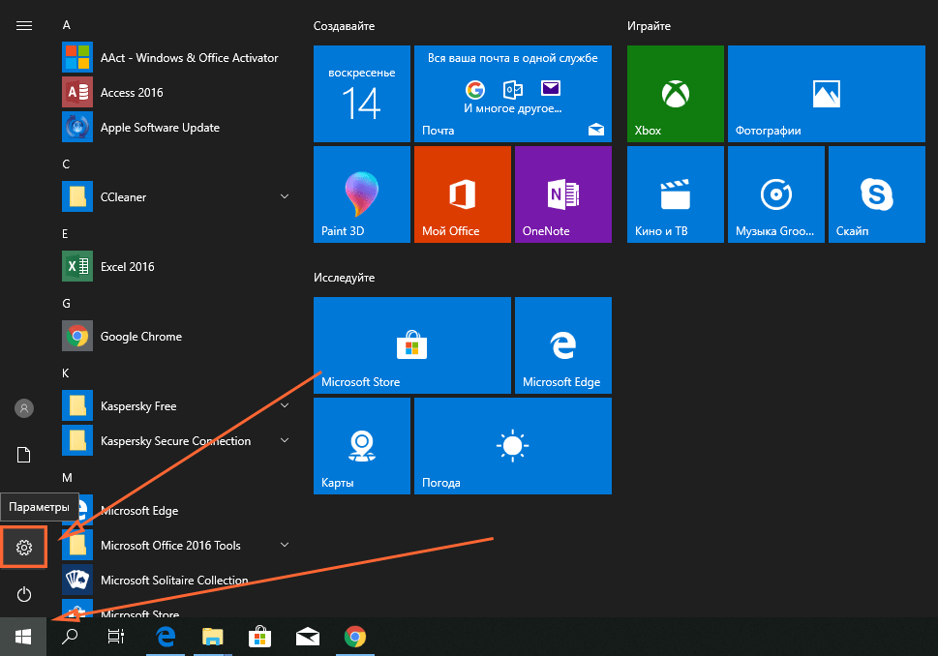The height and width of the screenshot is (656, 938).
Task: Open the Погода weather tile
Action: coord(513,446)
